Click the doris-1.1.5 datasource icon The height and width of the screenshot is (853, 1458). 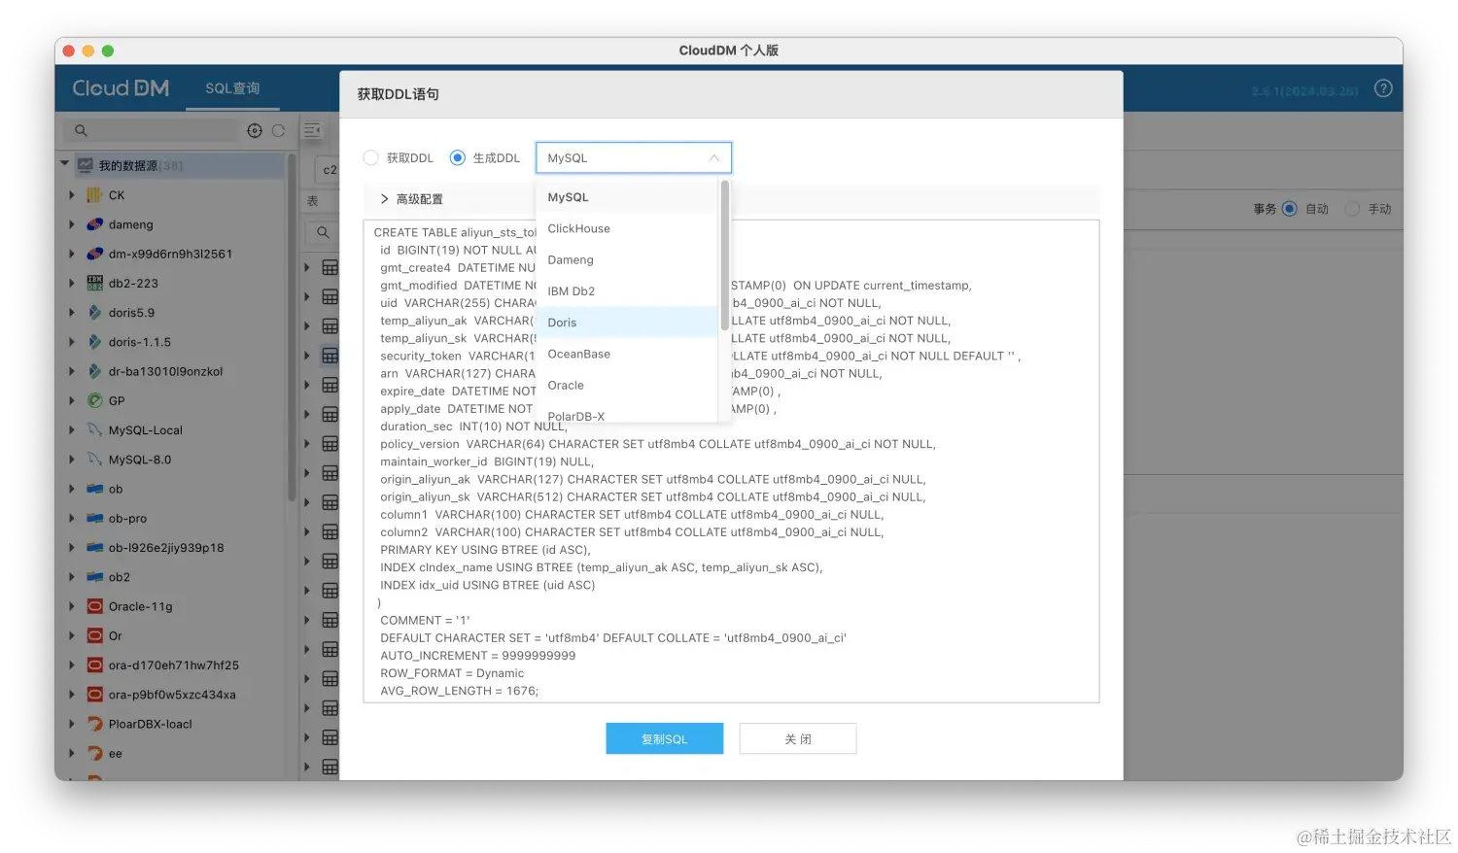tap(94, 342)
